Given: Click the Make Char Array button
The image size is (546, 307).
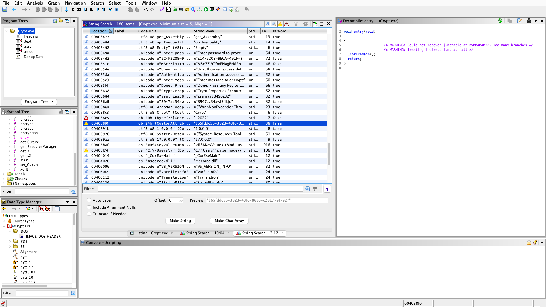Looking at the screenshot, I should 229,221.
